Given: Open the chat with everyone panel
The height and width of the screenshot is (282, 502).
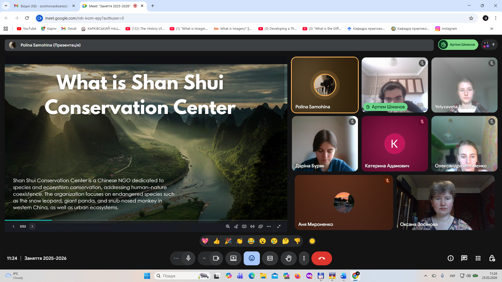Looking at the screenshot, I should click(464, 258).
